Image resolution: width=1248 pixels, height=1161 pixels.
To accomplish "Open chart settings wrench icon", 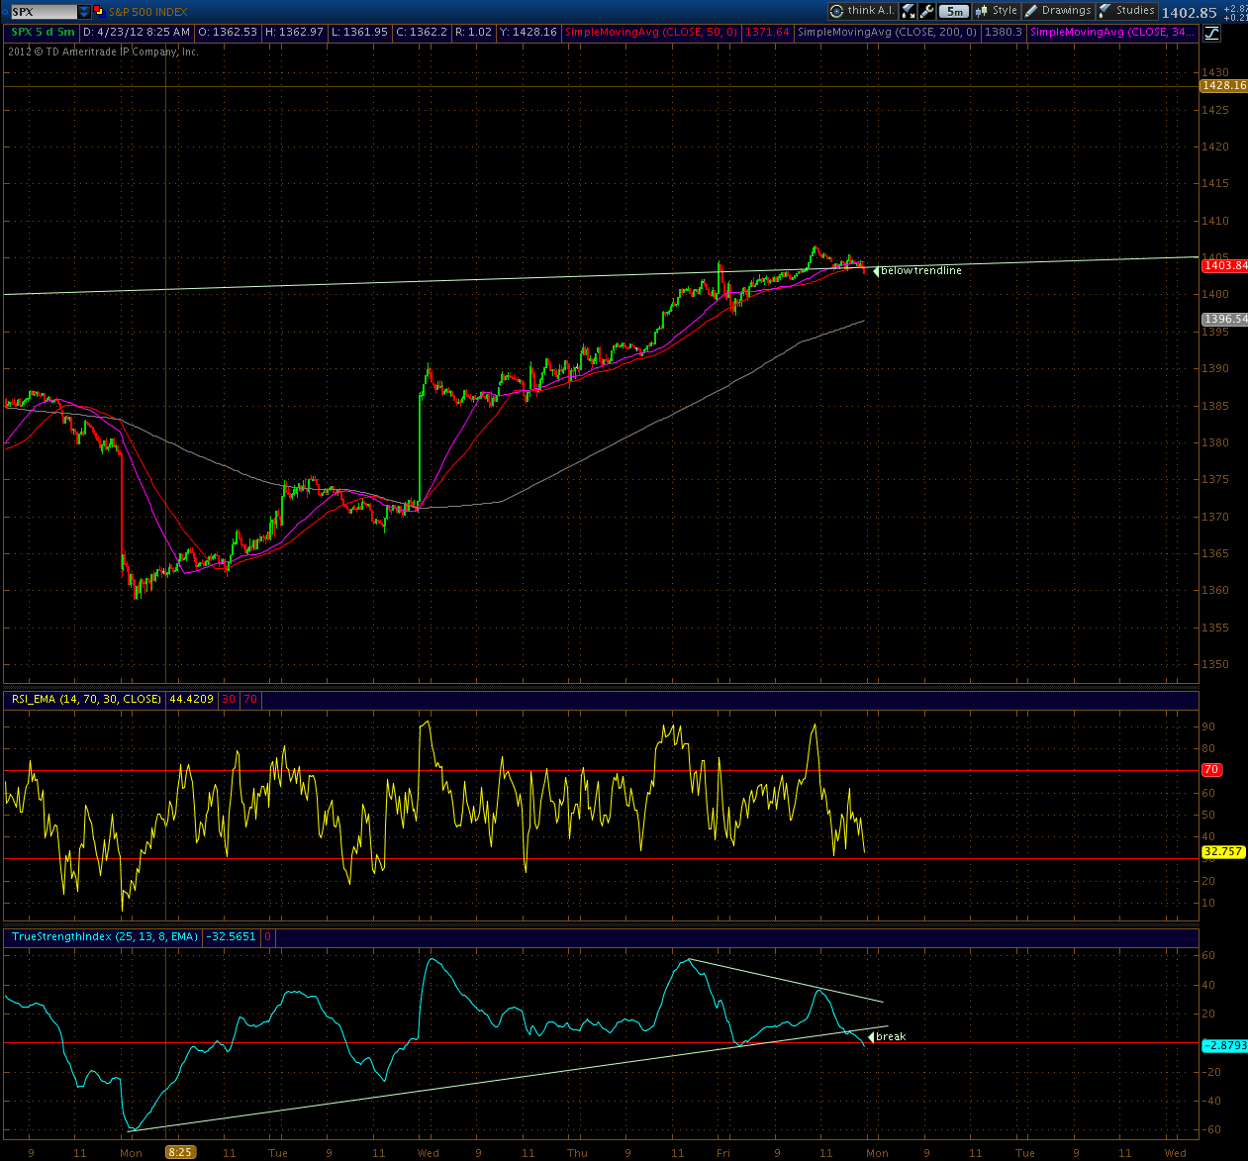I will click(926, 11).
